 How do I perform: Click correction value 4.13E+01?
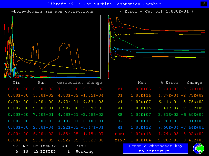[68, 121]
